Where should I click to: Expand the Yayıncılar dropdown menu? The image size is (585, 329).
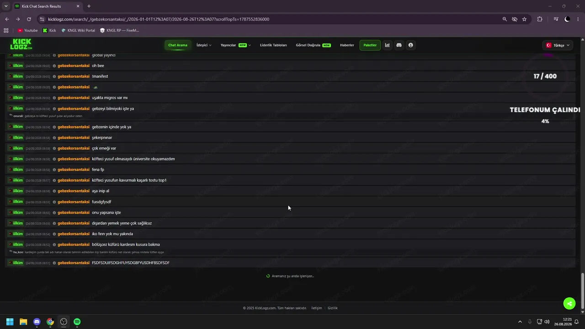click(x=236, y=45)
